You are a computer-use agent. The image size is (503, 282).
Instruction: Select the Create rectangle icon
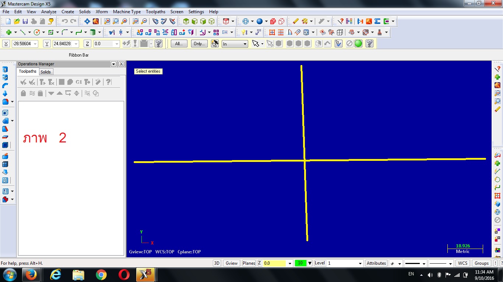click(51, 32)
